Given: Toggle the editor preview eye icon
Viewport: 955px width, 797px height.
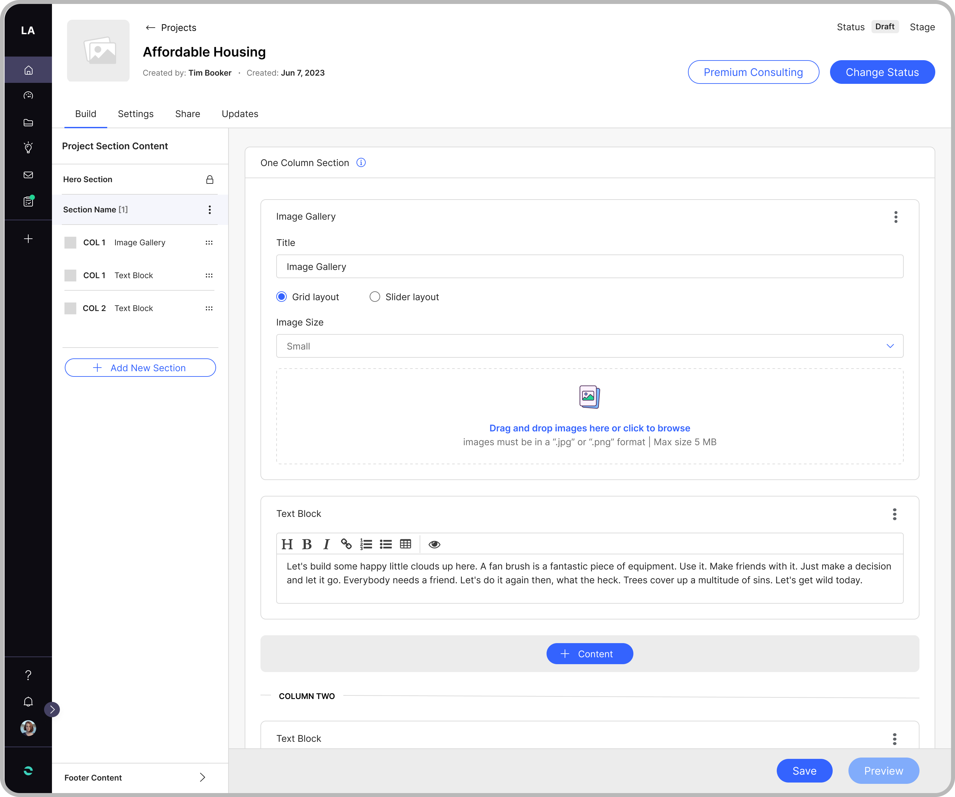Looking at the screenshot, I should (x=434, y=544).
